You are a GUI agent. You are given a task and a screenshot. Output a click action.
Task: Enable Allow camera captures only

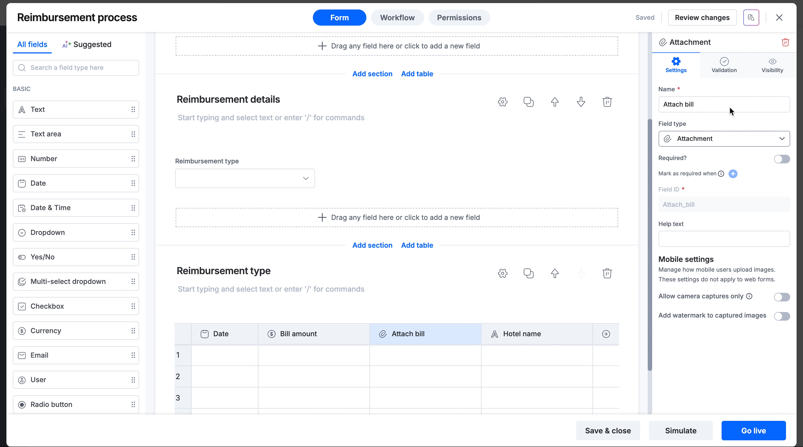[782, 297]
